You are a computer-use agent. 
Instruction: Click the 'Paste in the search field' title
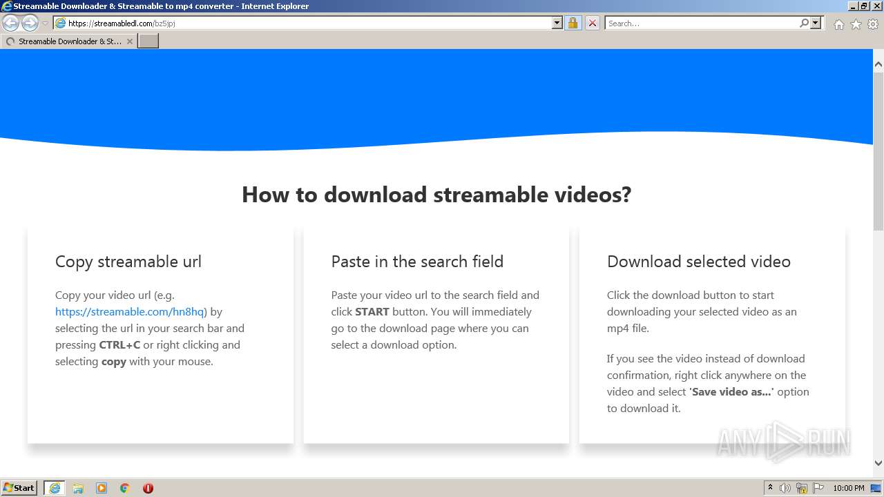tap(417, 262)
